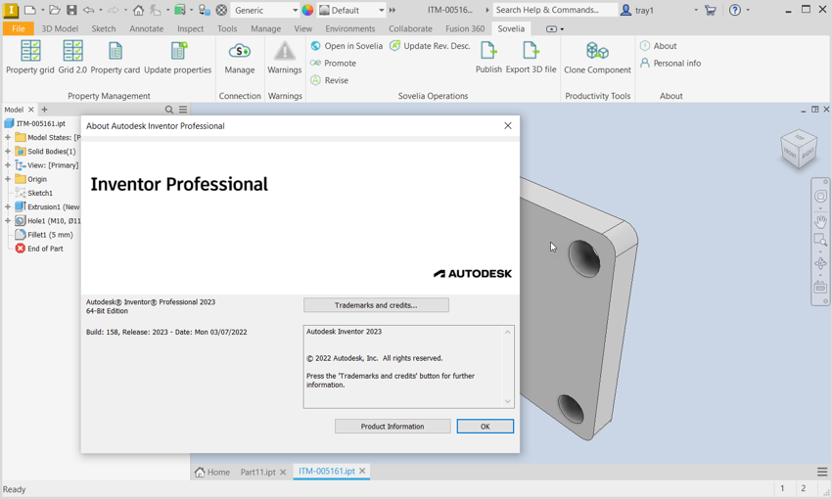
Task: Close the Model browser tab
Action: (x=31, y=110)
